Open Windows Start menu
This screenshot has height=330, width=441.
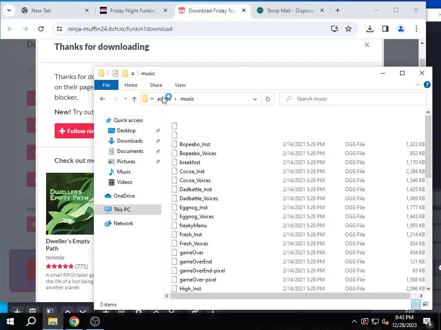click(10, 321)
